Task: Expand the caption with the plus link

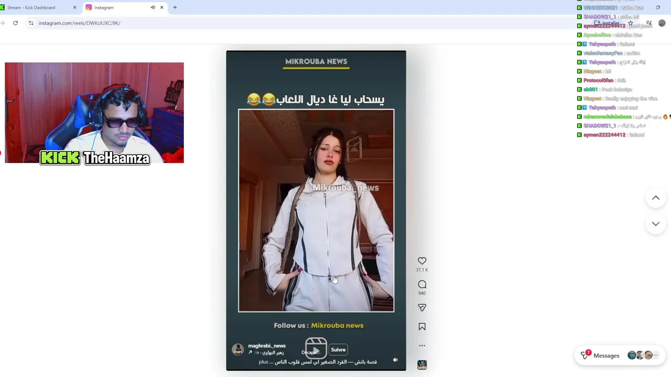Action: (263, 362)
